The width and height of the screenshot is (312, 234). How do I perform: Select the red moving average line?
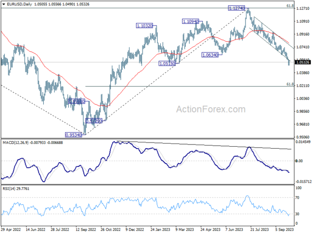60,76
